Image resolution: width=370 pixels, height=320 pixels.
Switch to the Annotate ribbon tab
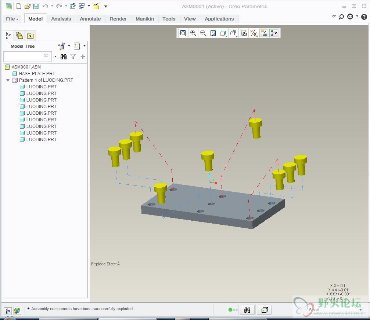(x=90, y=19)
